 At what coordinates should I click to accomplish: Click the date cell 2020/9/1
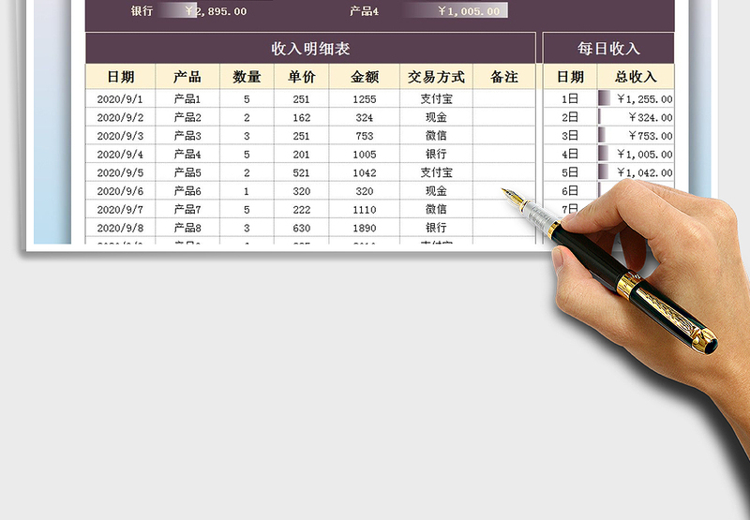(120, 99)
